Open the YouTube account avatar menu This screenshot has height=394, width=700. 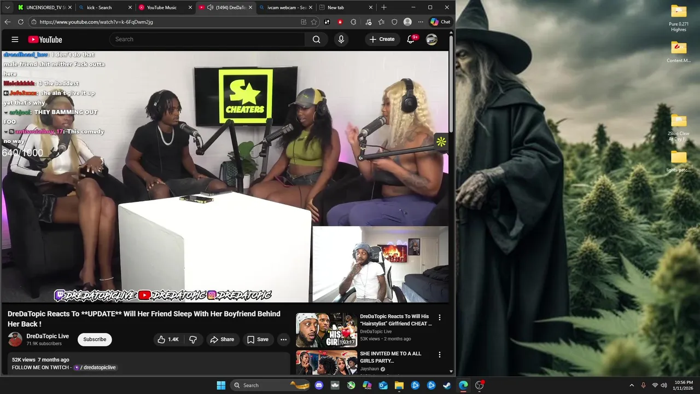pyautogui.click(x=431, y=39)
